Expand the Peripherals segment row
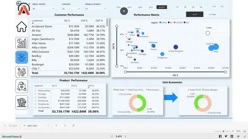Image resolution: width=248 pixels, height=139 pixels. 35,104
